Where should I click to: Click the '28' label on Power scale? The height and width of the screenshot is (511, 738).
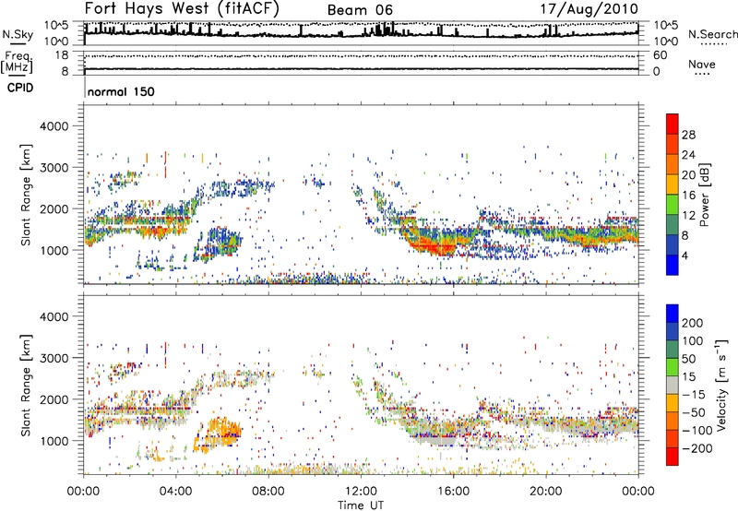pyautogui.click(x=688, y=135)
